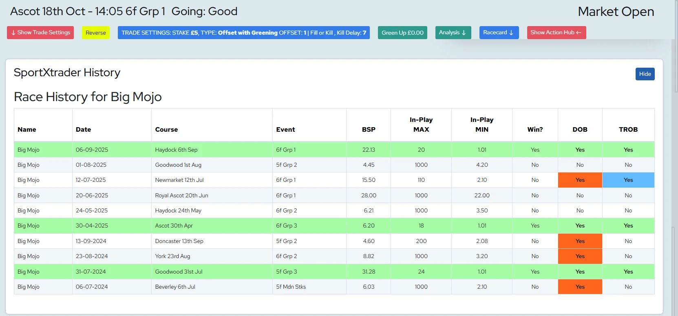Hide the SportXtrader History panel
The image size is (678, 316).
(x=645, y=74)
